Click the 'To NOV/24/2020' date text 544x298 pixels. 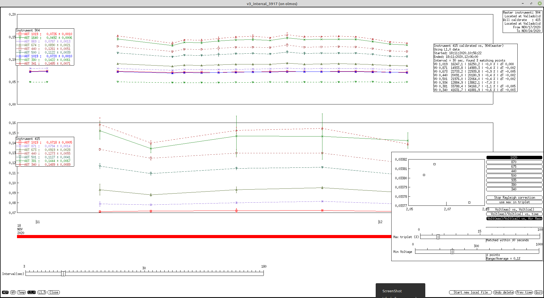(x=528, y=31)
